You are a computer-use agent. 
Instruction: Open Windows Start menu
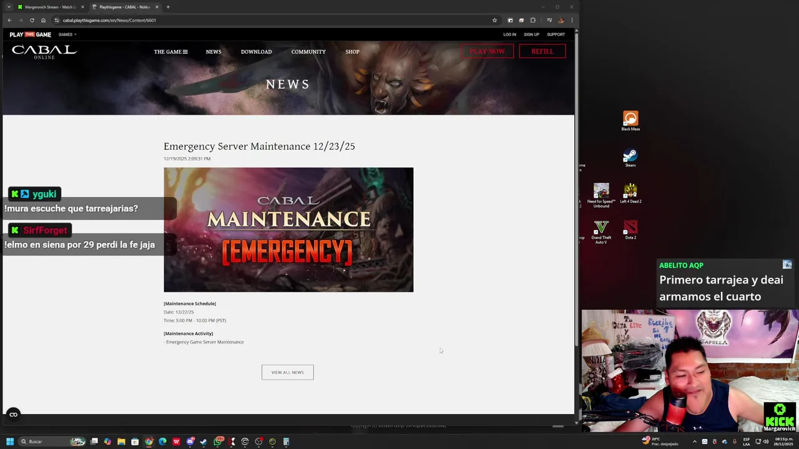(9, 442)
